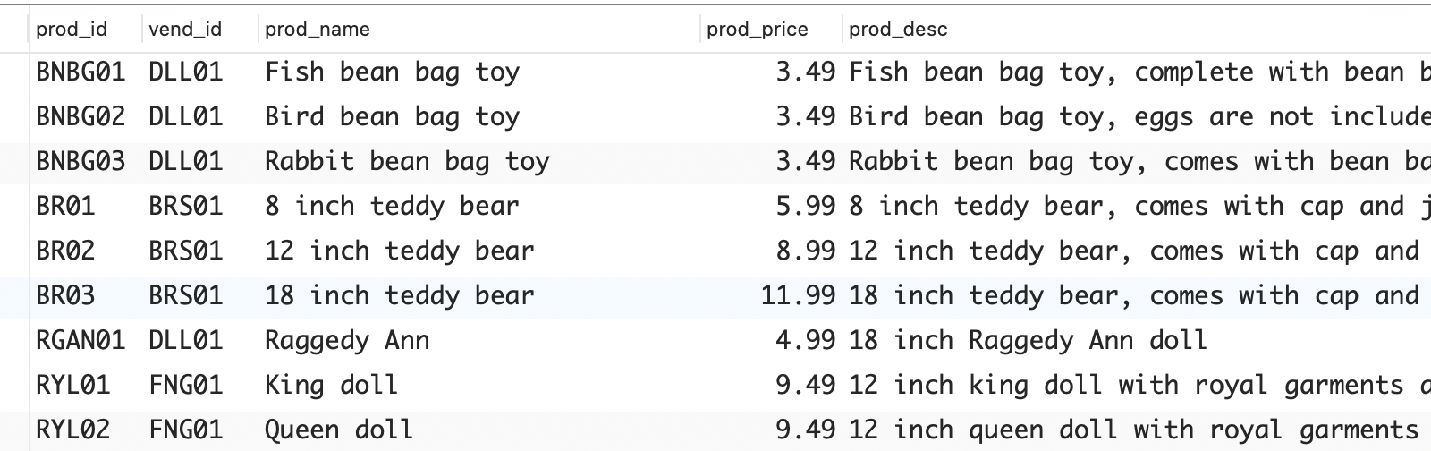Screen dimensions: 1431x451
Task: Sort by the prod_id column header
Action: pyautogui.click(x=72, y=30)
